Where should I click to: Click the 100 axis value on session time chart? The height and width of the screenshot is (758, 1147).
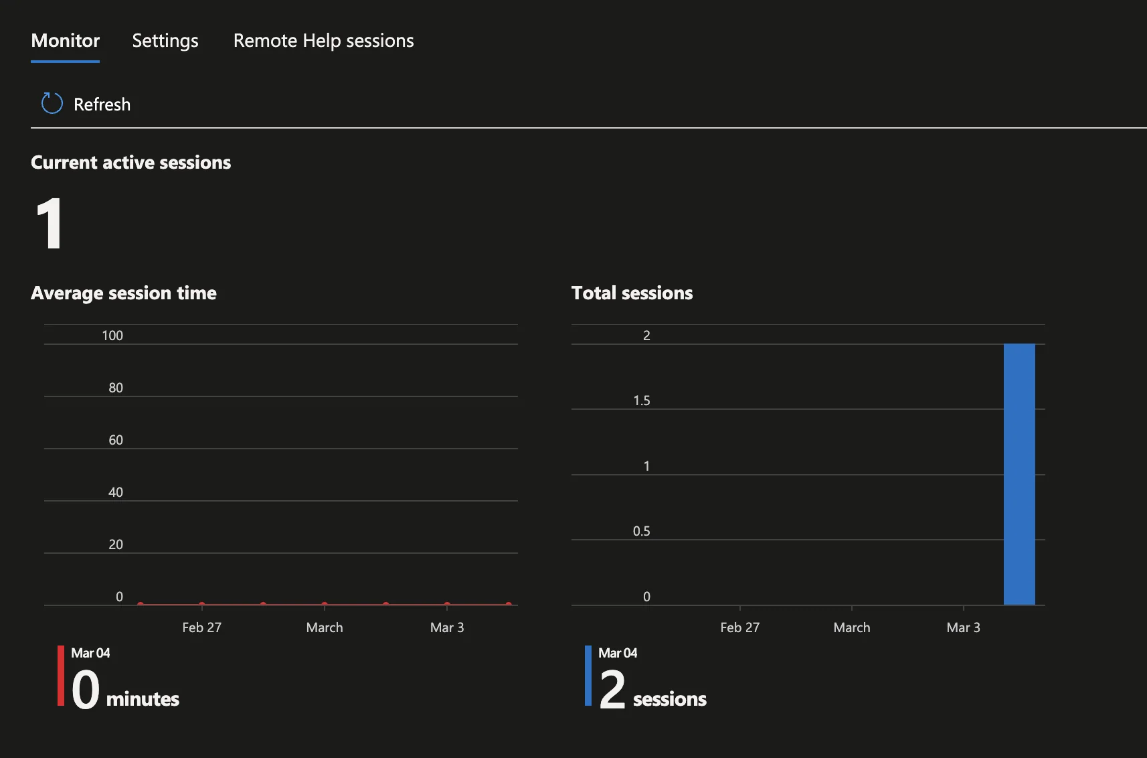click(x=112, y=335)
